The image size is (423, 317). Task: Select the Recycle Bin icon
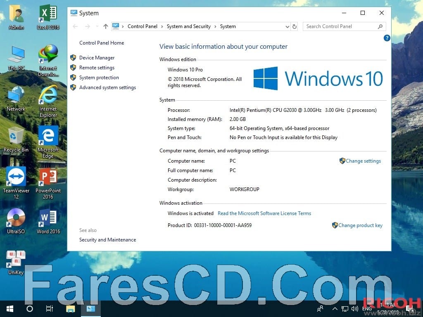coord(16,140)
